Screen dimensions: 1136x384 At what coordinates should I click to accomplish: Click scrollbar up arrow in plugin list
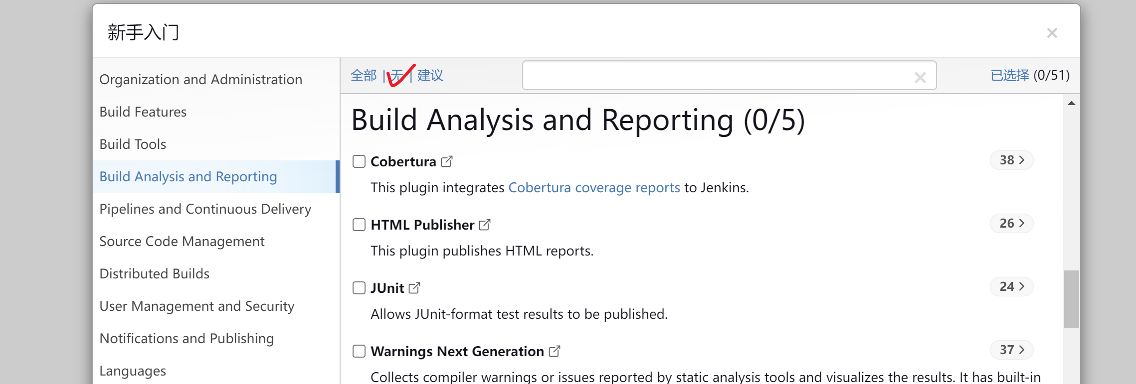click(1071, 103)
